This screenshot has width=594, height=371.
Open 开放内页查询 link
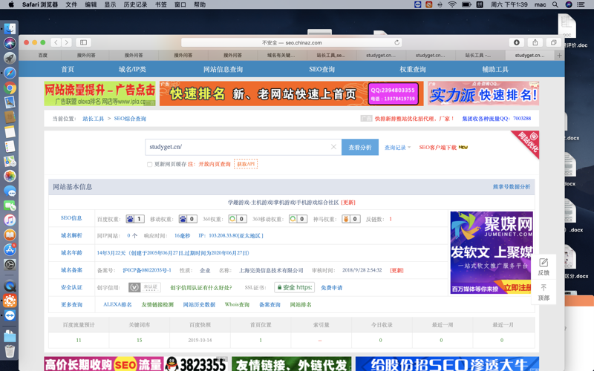[215, 164]
